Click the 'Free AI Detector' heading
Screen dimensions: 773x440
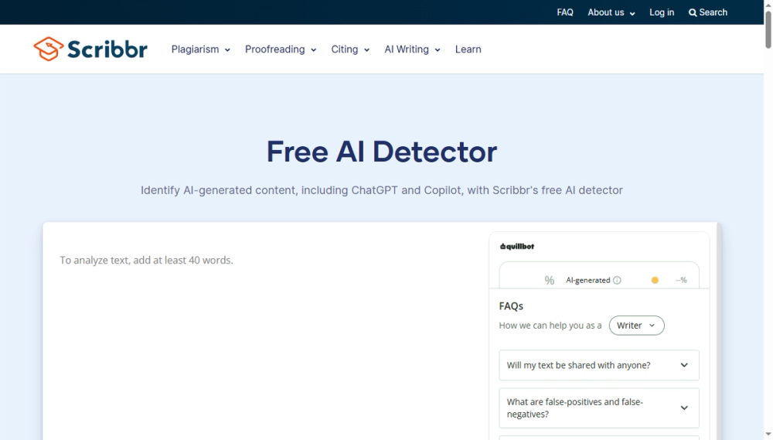point(382,152)
